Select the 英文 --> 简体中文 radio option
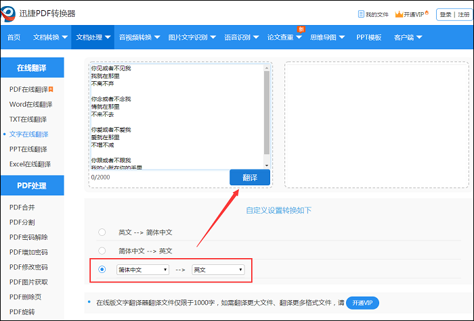Viewport: 474px width, 321px height. point(102,232)
